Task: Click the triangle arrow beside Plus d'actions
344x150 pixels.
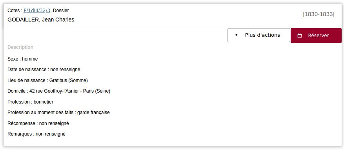Action: click(x=236, y=35)
